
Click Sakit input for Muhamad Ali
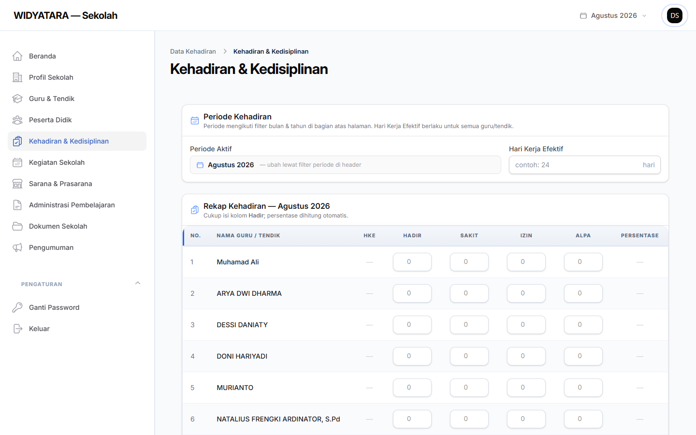point(469,262)
